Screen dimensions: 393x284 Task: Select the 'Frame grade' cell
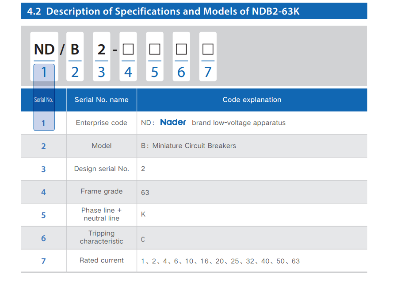point(102,192)
